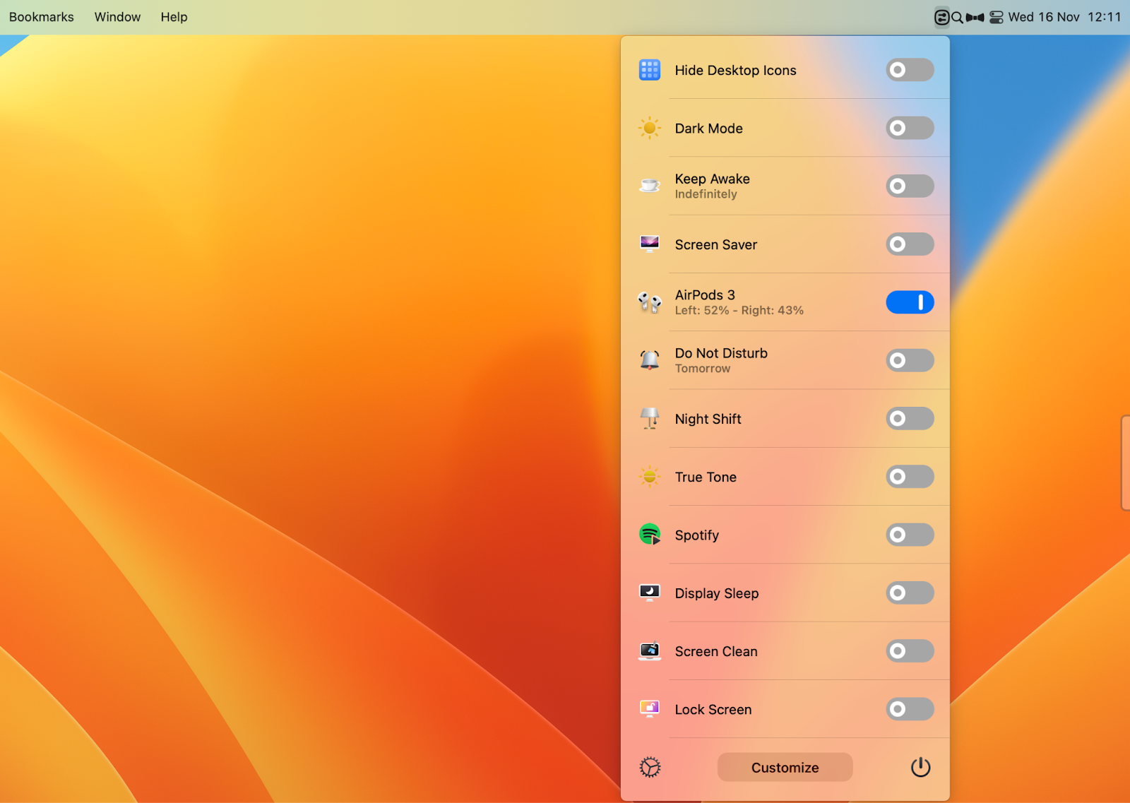Toggle the Lock Screen switch

(x=910, y=708)
